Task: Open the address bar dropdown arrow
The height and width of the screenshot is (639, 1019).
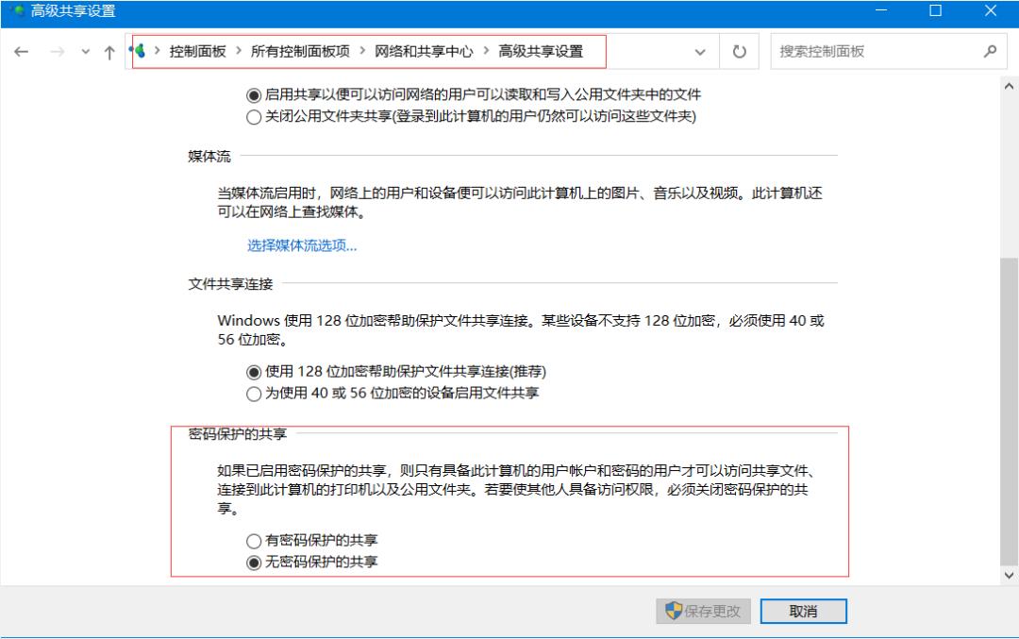Action: pos(699,52)
